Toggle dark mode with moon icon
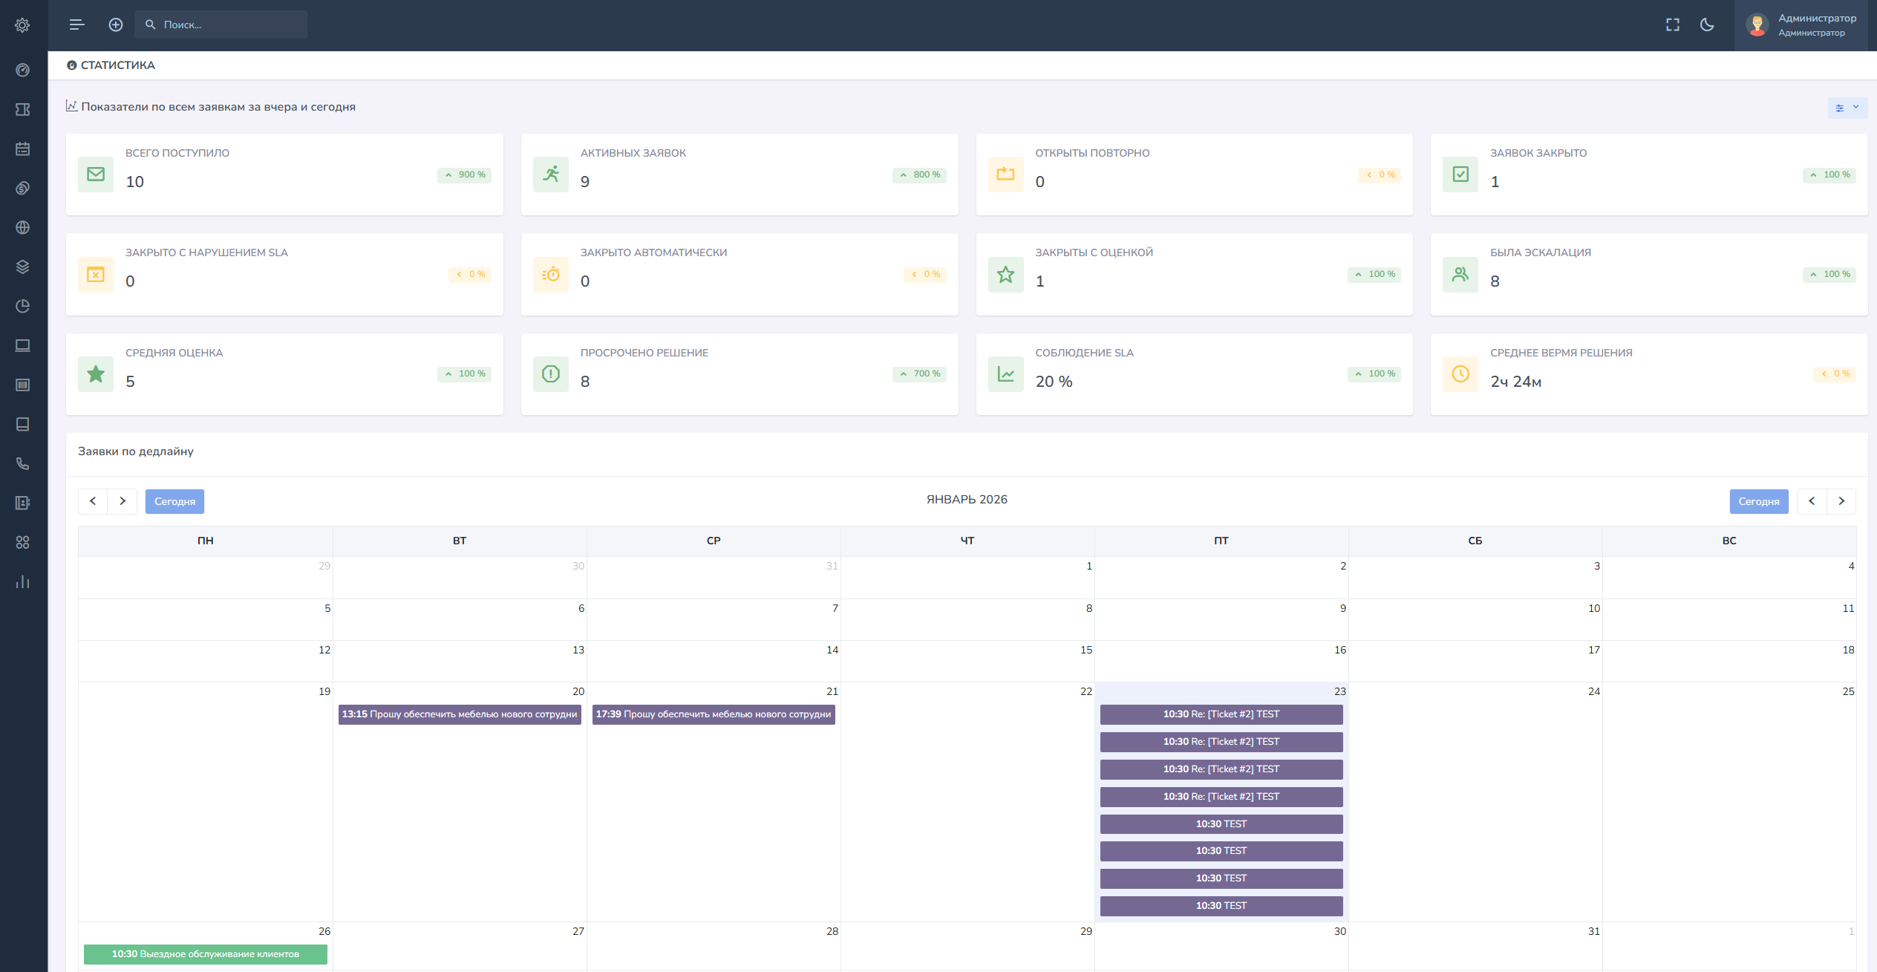Viewport: 1877px width, 972px height. pos(1707,25)
